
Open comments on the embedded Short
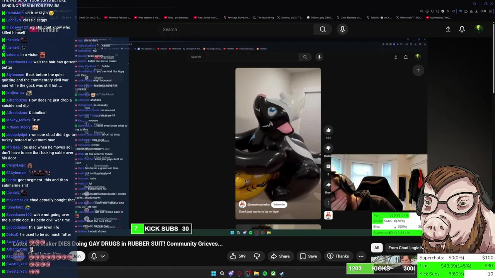[x=328, y=166]
